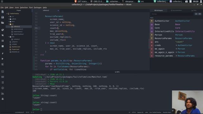The image size is (203, 114).
Task: Open the Find menu
Action: pyautogui.click(x=31, y=8)
